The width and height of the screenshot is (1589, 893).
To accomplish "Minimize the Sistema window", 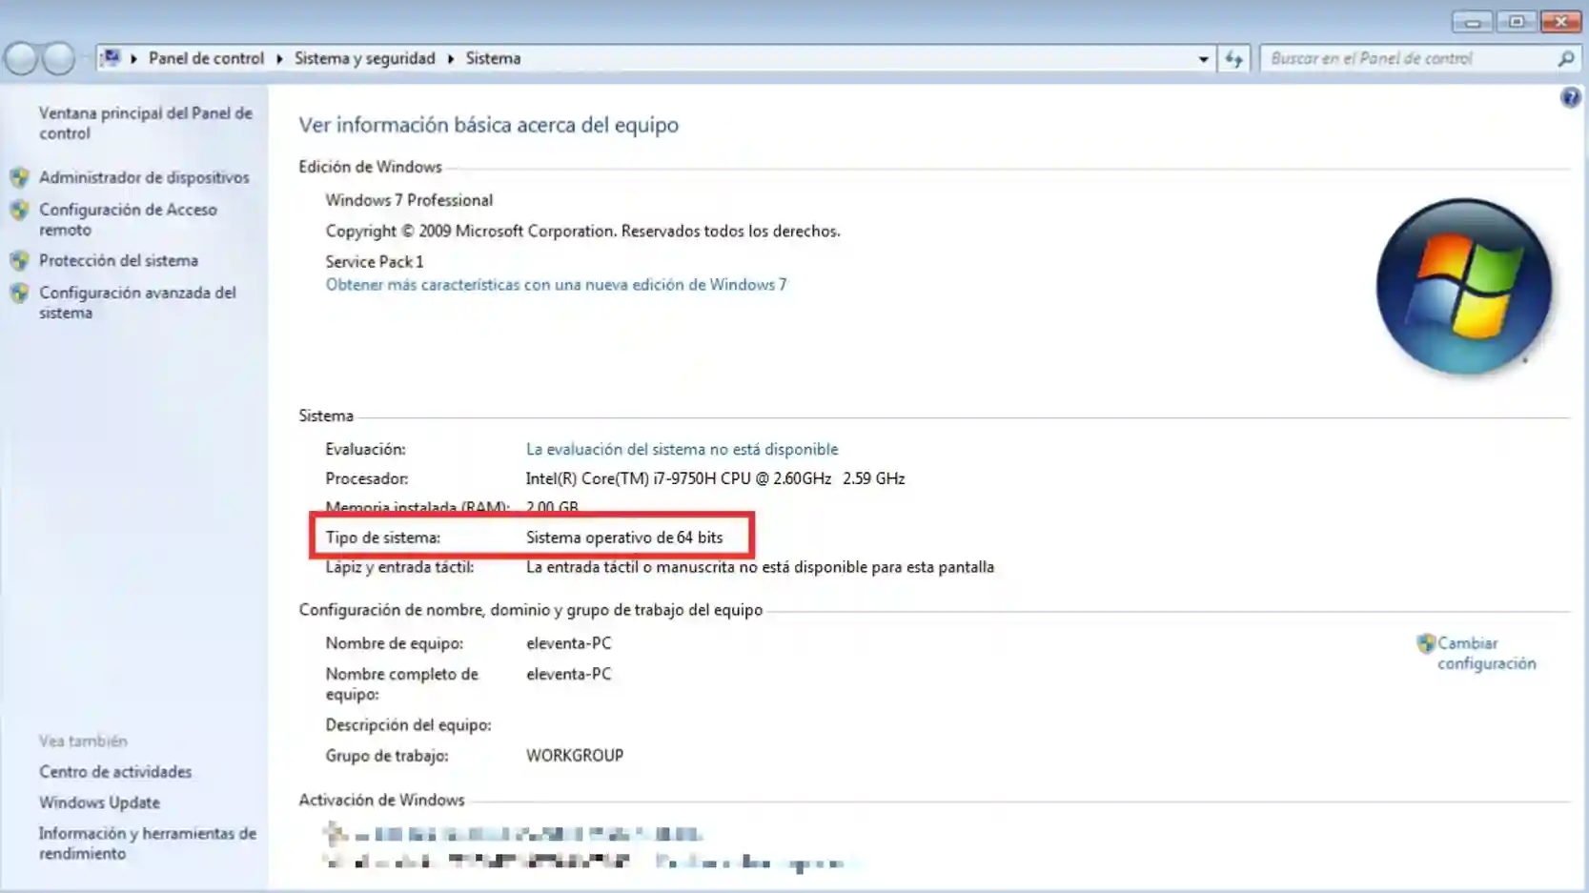I will click(x=1473, y=21).
